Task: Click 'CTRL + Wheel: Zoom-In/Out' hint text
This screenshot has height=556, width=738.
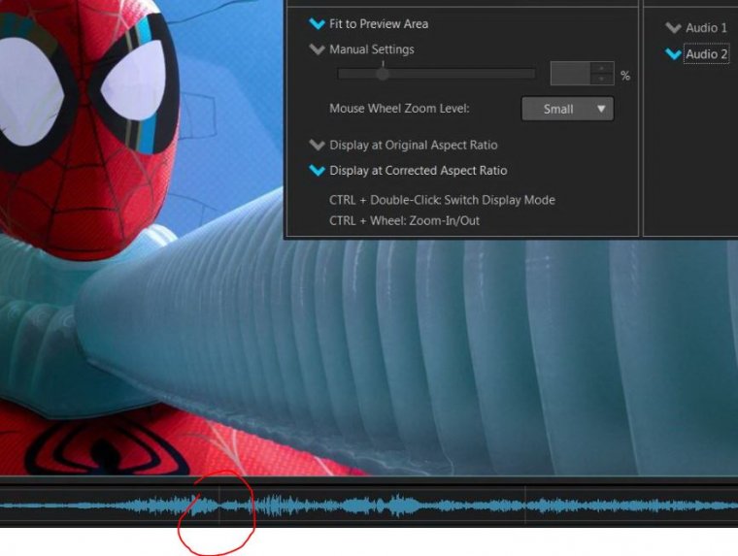Action: pyautogui.click(x=404, y=220)
